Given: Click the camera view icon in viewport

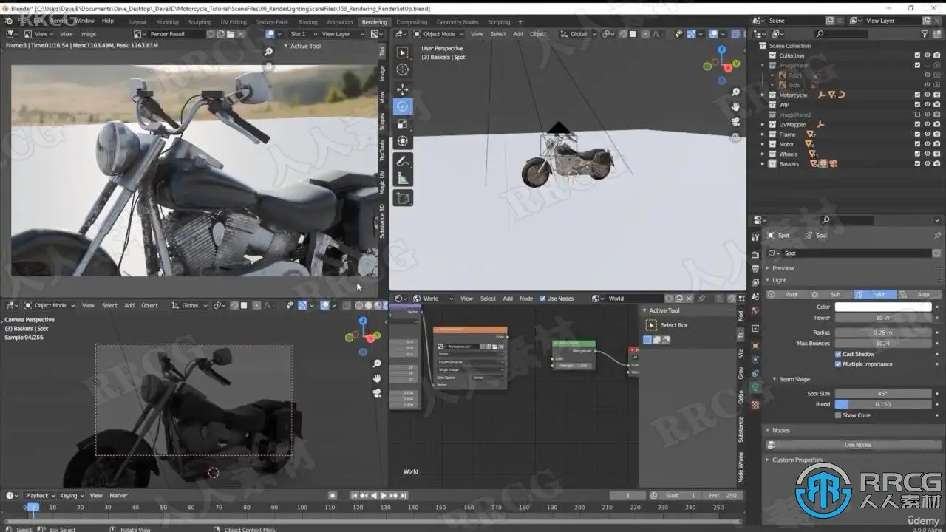Looking at the screenshot, I should click(x=735, y=122).
